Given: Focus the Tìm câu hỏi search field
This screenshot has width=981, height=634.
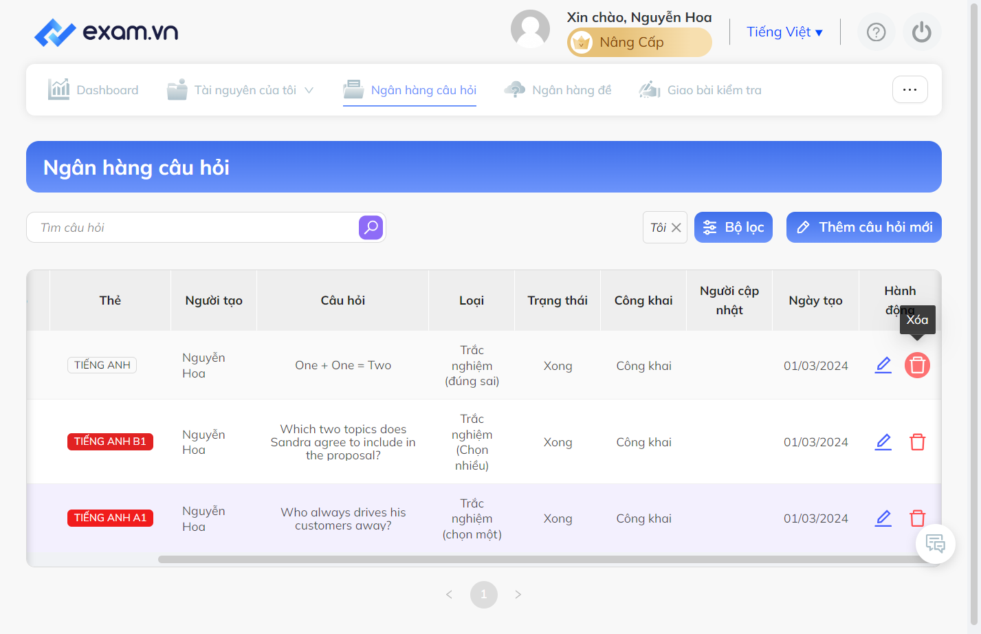Looking at the screenshot, I should click(x=194, y=228).
